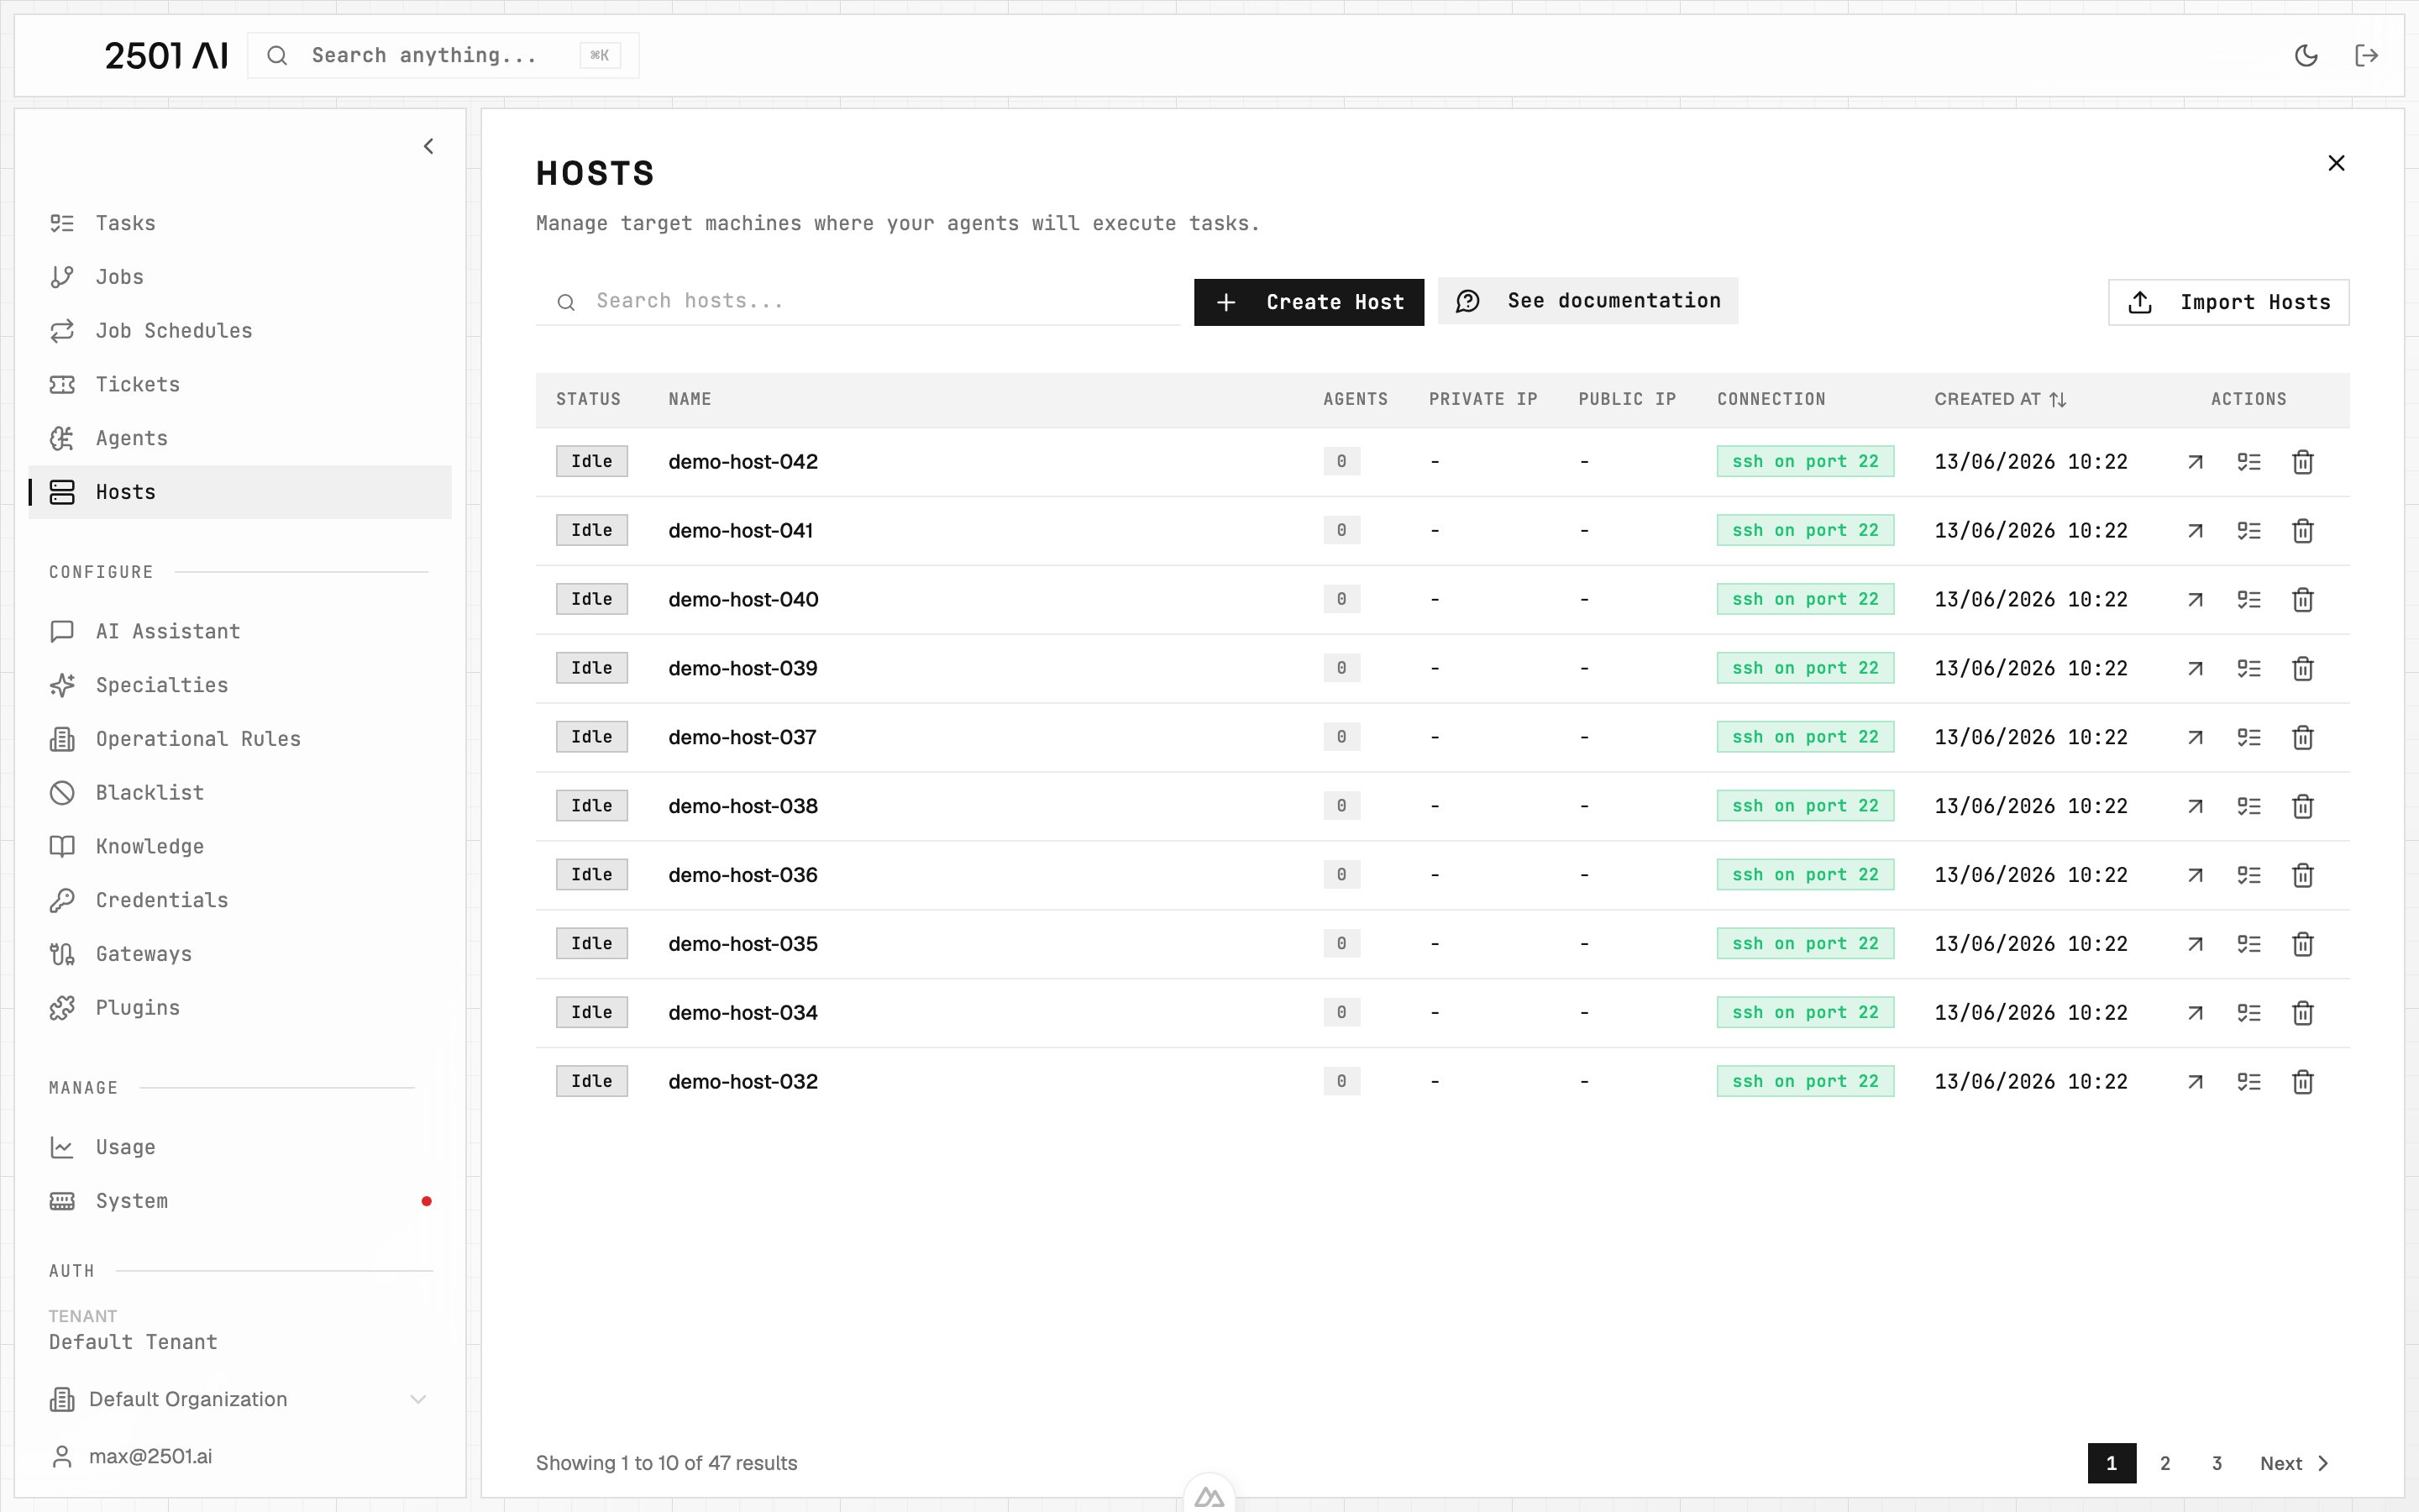Screen dimensions: 2419x1512
Task: View tasks icon for demo-host-039
Action: (x=2249, y=668)
